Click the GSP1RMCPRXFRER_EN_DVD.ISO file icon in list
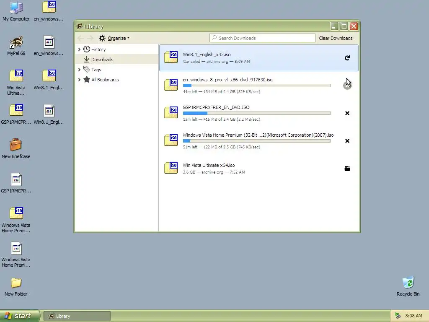Viewport: 429px width, 322px height. point(171,112)
